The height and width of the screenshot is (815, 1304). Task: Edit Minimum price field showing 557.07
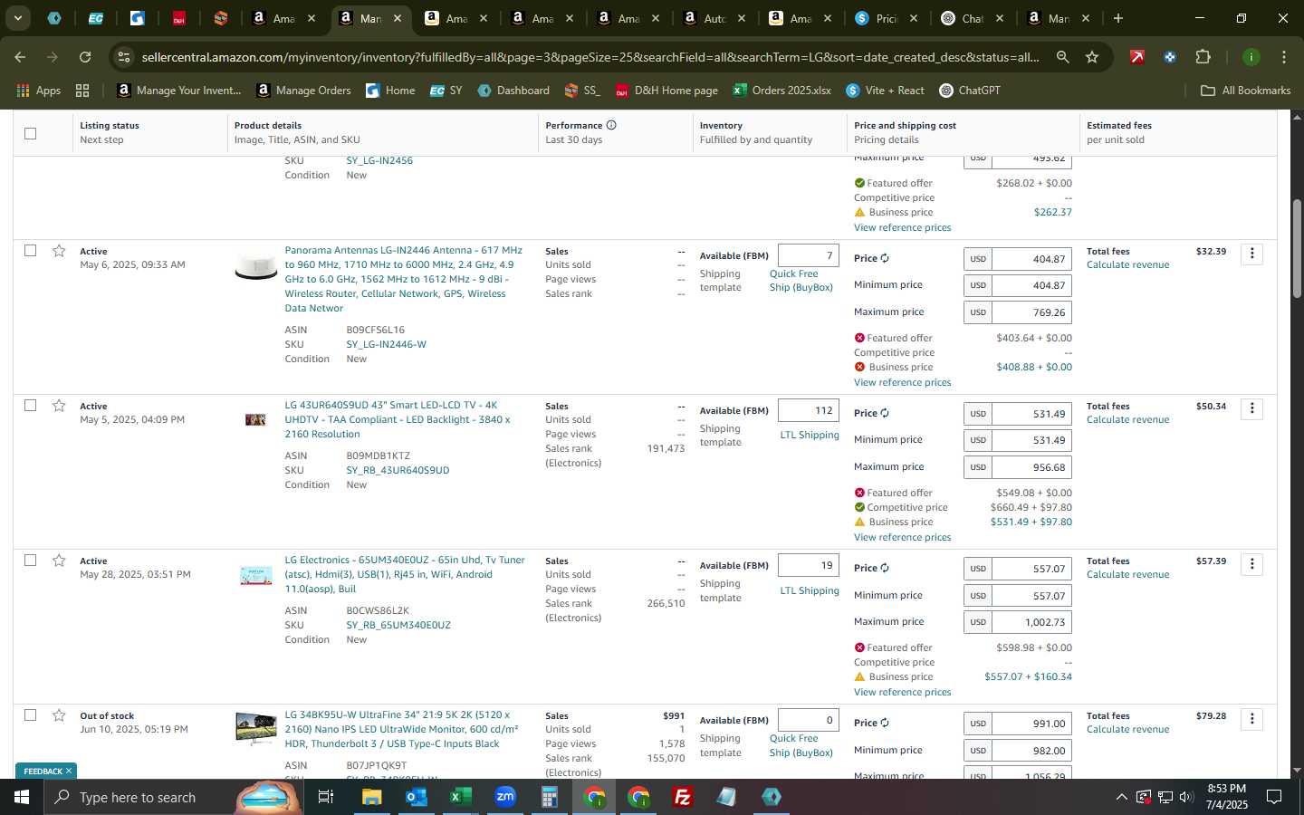tap(1031, 596)
